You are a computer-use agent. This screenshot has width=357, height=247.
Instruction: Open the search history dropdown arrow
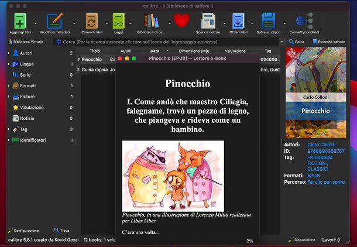pos(282,42)
